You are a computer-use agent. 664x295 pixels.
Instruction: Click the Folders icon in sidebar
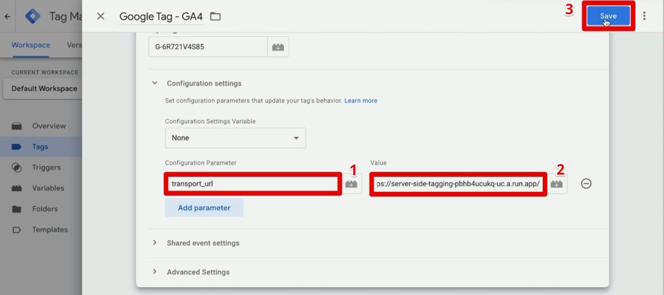(16, 209)
